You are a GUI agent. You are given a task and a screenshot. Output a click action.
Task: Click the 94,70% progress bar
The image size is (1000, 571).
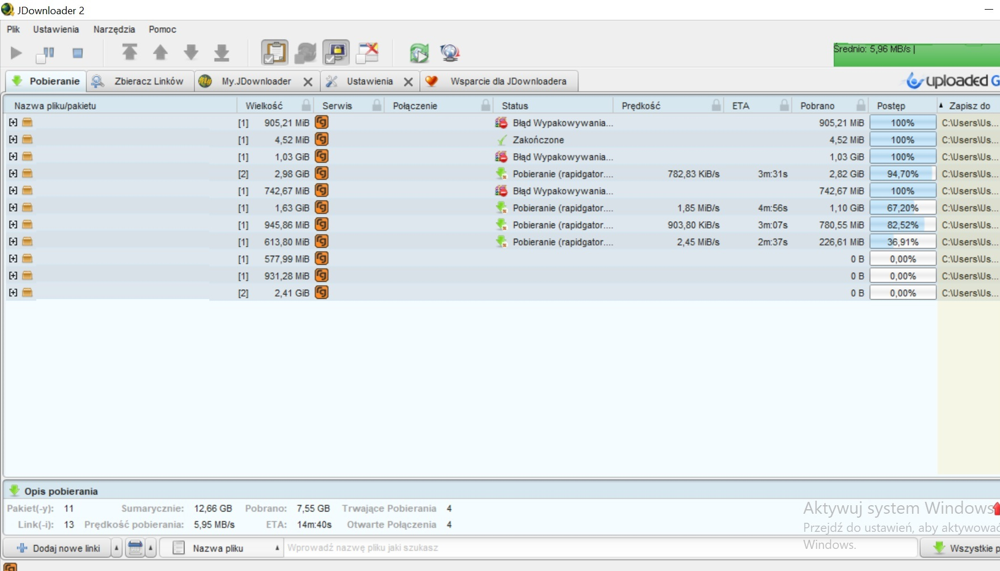[902, 174]
